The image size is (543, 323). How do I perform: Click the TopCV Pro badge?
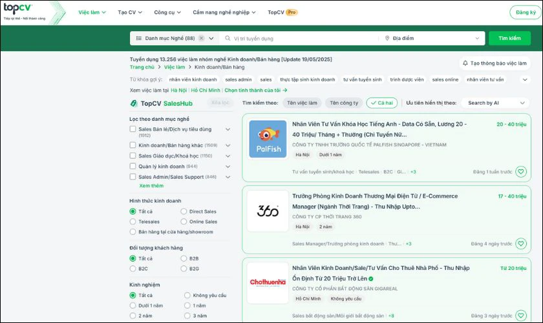(x=292, y=12)
